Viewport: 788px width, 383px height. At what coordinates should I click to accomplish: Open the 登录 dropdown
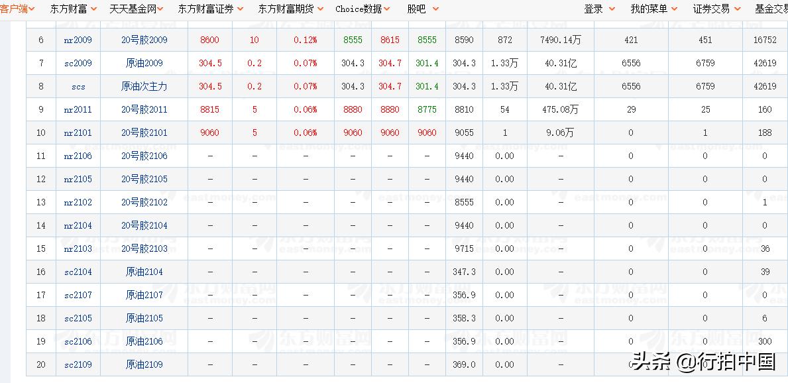click(600, 9)
